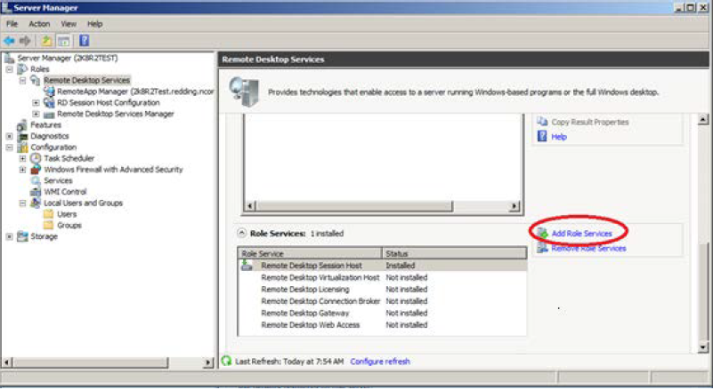Click the Users folder icon
This screenshot has width=713, height=390.
click(49, 214)
